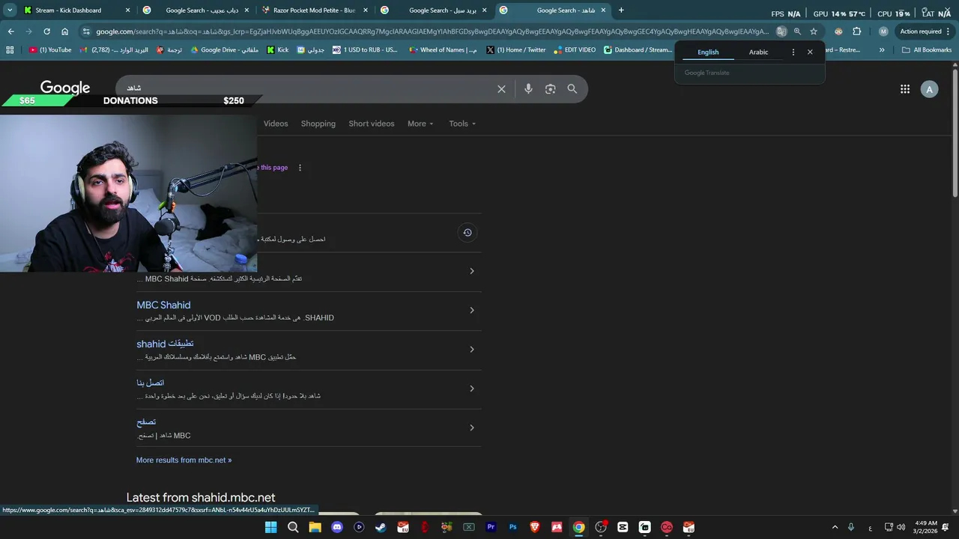Open the Chrome profile M icon
Image resolution: width=959 pixels, height=539 pixels.
tap(883, 31)
